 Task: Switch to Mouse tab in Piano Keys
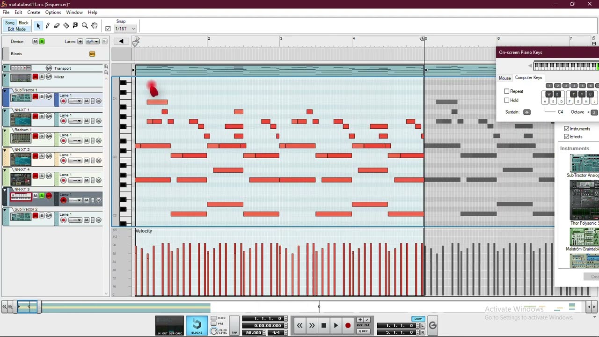[505, 78]
